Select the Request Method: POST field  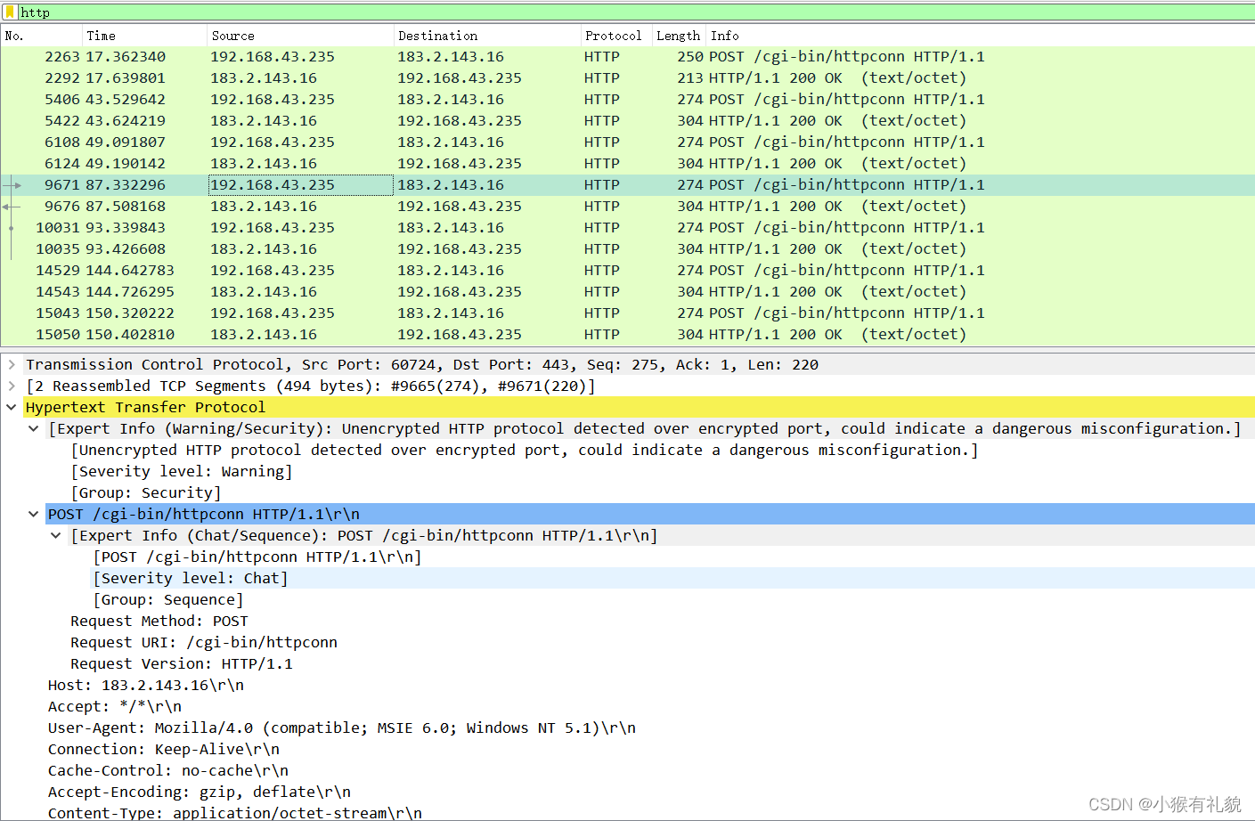tap(159, 621)
